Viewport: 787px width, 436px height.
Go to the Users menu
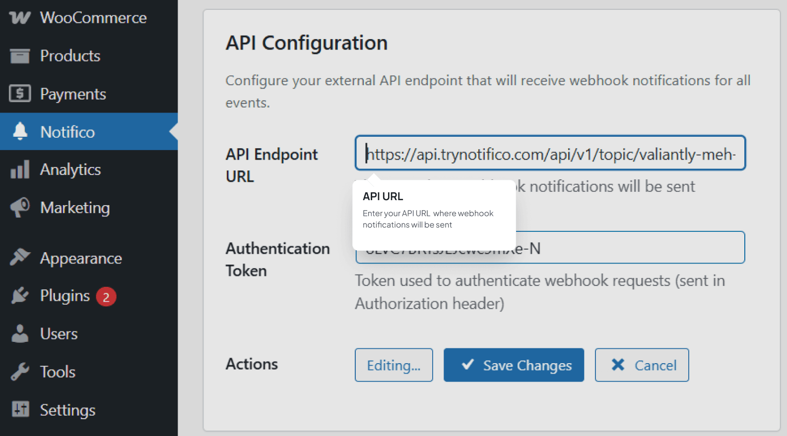tap(89, 333)
